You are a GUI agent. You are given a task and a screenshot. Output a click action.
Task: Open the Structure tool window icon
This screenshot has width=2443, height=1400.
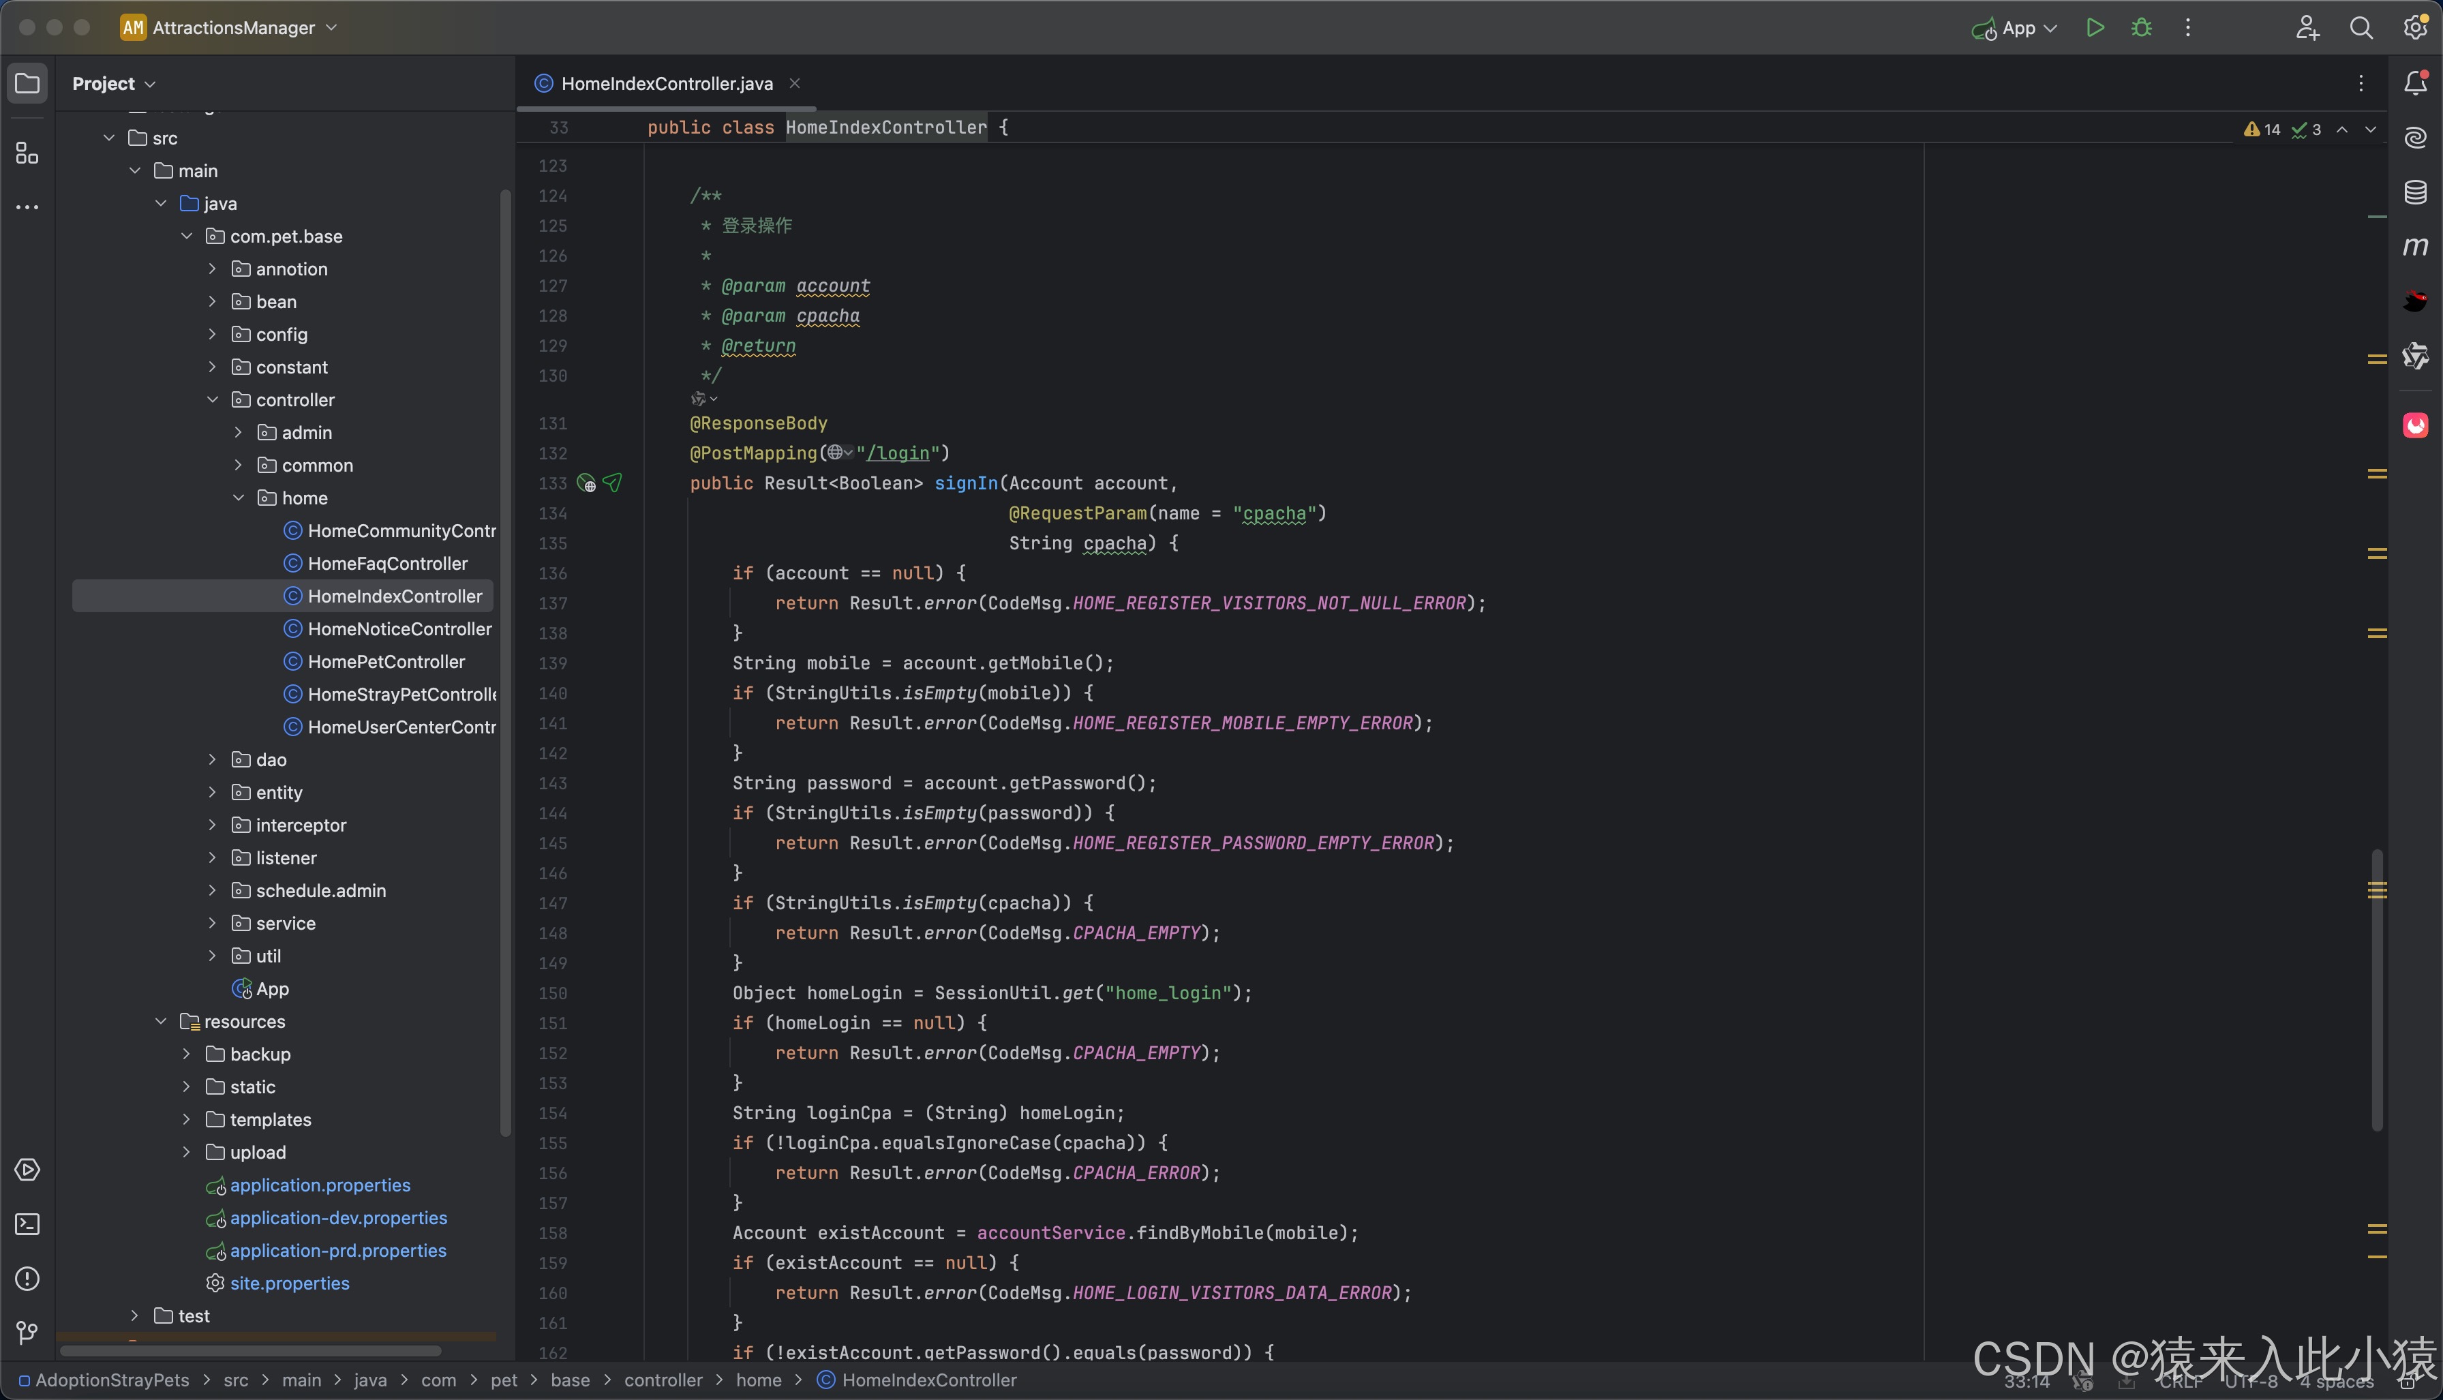tap(27, 153)
